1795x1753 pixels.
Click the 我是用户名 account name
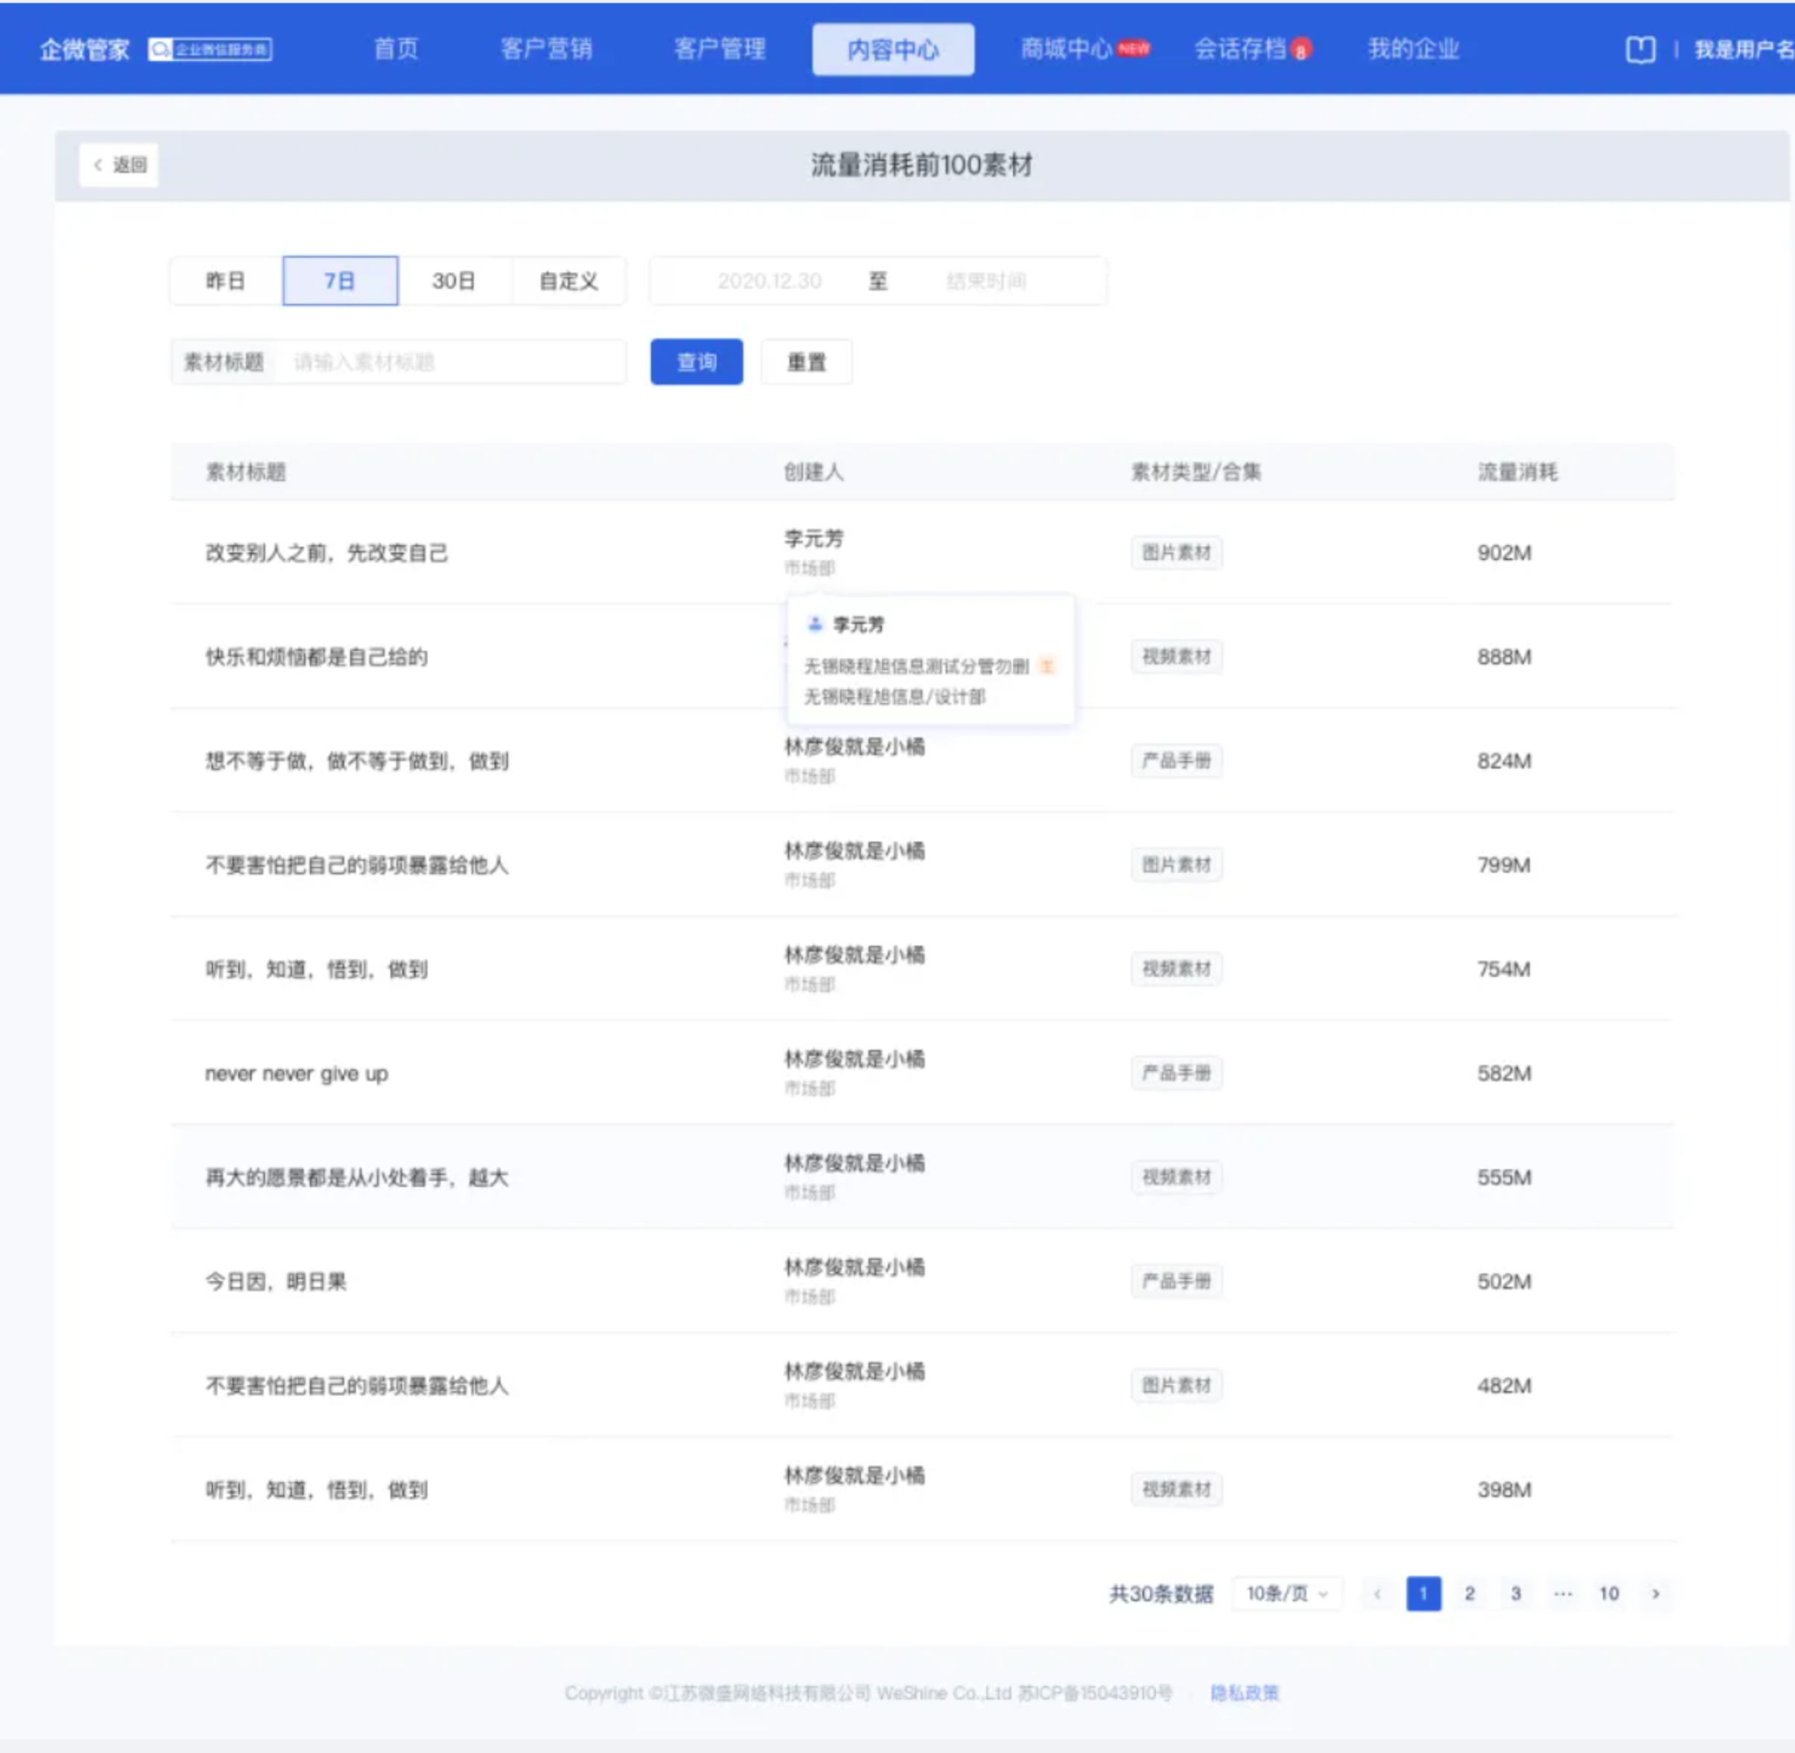pyautogui.click(x=1744, y=49)
